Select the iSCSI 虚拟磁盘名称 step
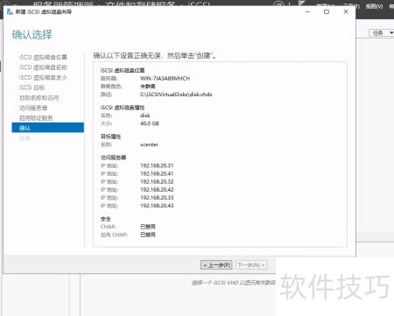The width and height of the screenshot is (394, 316). [x=43, y=67]
